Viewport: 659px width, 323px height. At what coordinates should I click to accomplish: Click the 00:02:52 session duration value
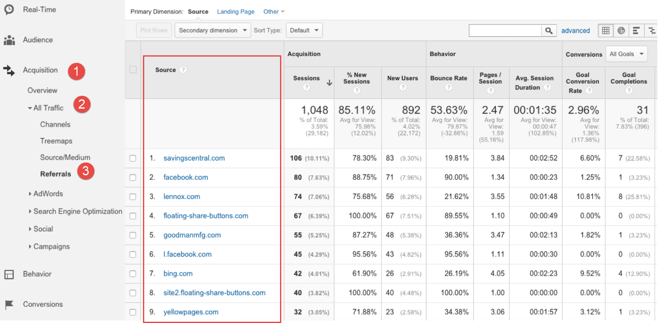tap(544, 158)
